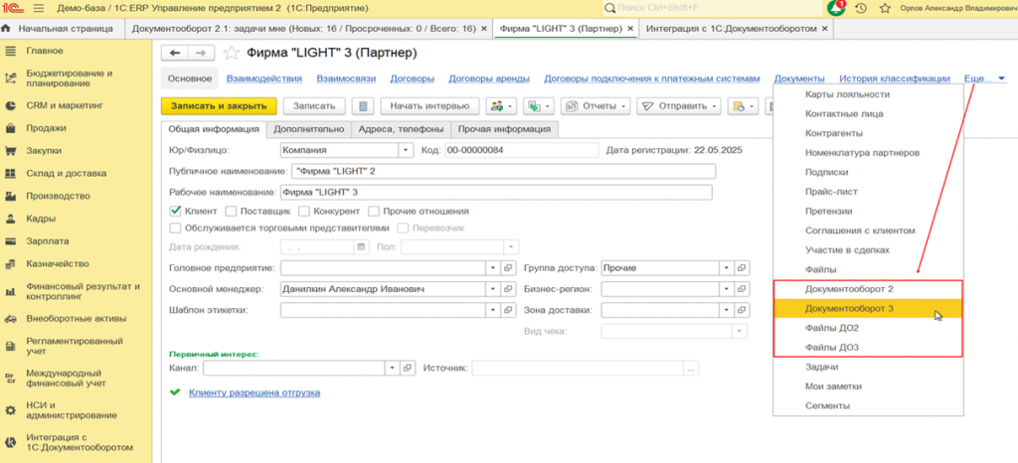
Task: Open calendar picker for Дата рождения
Action: coord(361,247)
